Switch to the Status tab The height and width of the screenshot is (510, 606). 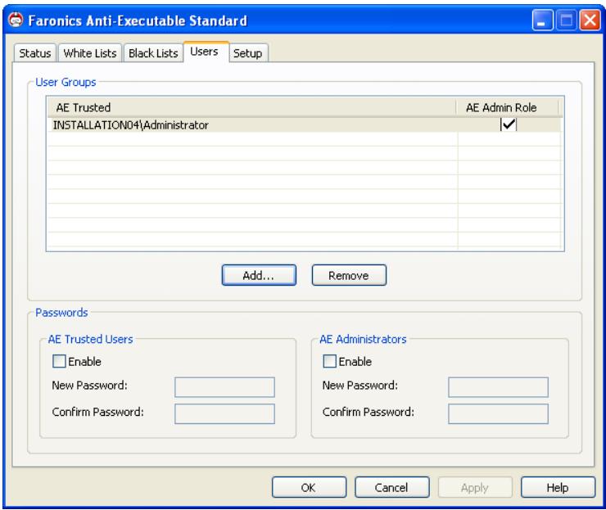[x=34, y=53]
